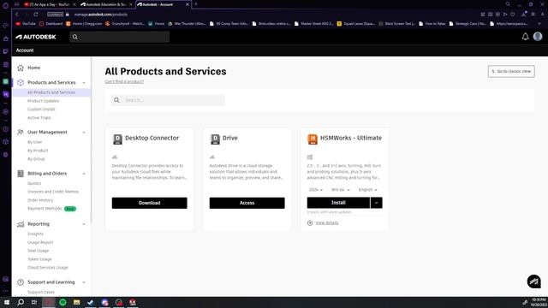Screen dimensions: 548x308
Task: Open the YouTube bookmark
Action: pos(26,24)
